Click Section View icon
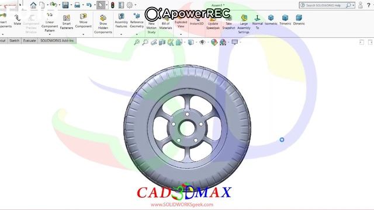 point(162,43)
